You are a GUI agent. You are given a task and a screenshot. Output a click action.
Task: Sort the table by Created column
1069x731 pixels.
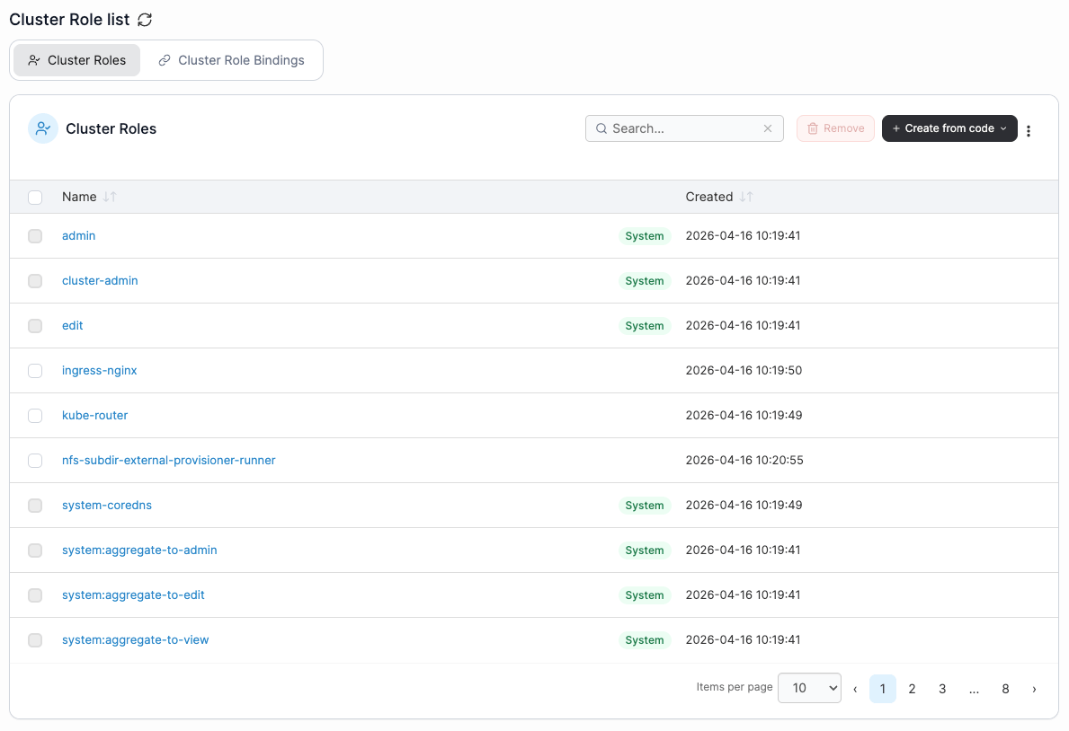click(746, 197)
